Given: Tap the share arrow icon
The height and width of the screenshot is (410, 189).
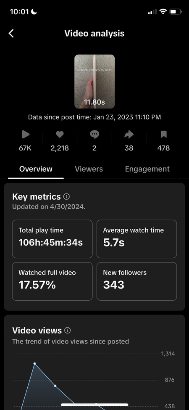Looking at the screenshot, I should click(129, 135).
